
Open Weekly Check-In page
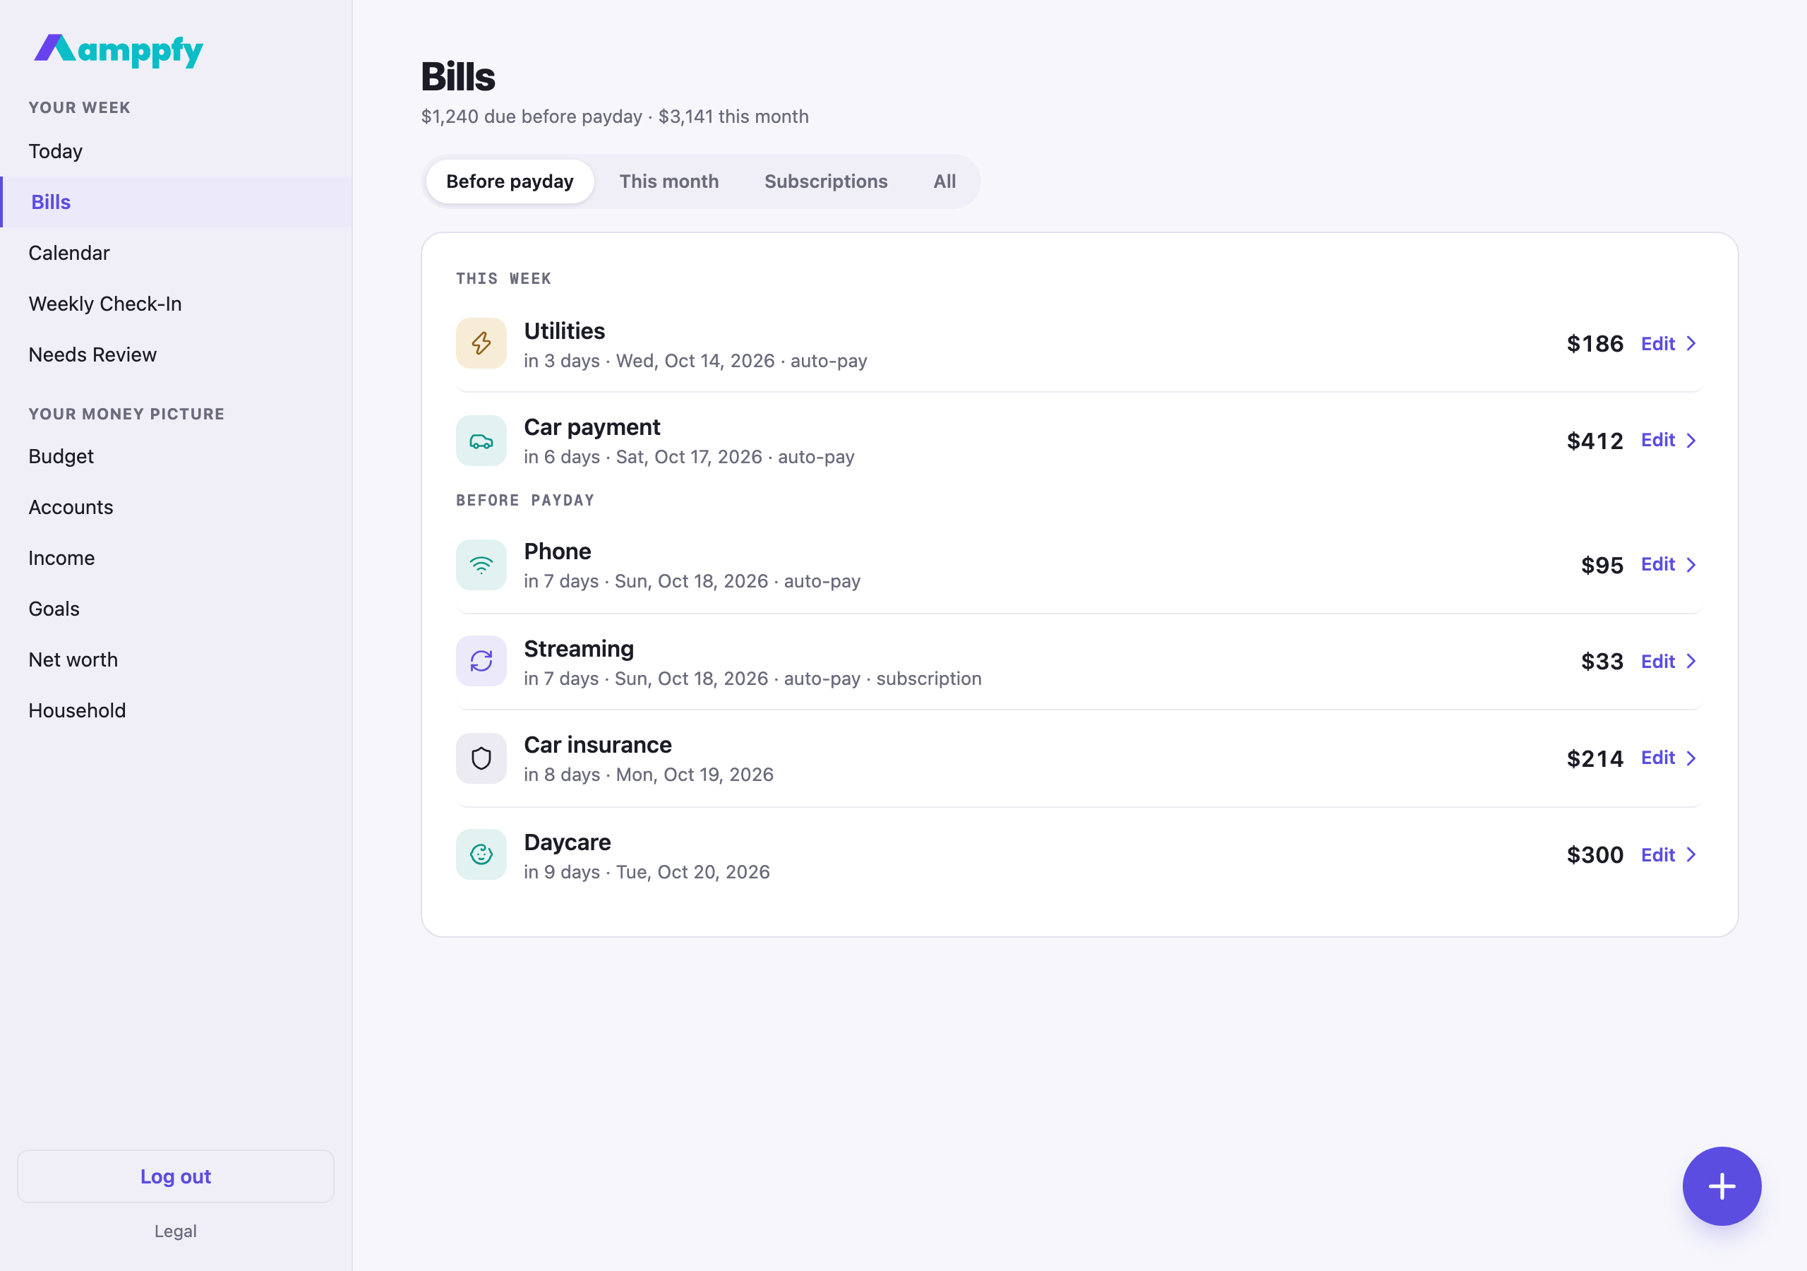[176, 304]
